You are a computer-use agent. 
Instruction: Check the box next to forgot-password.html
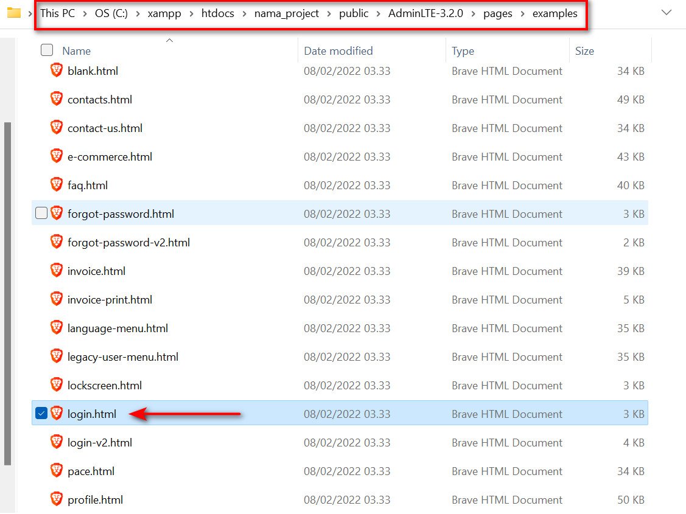[41, 214]
